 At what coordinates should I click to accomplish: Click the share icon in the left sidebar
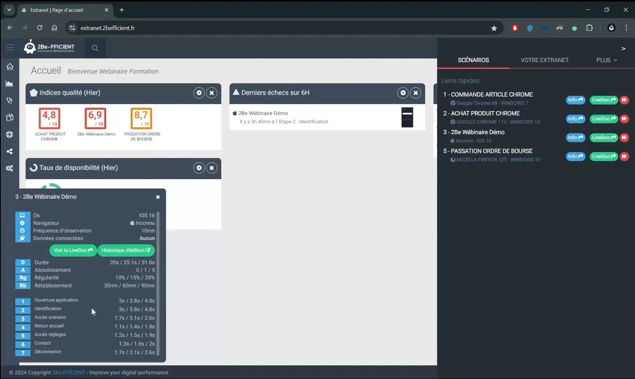pos(10,151)
